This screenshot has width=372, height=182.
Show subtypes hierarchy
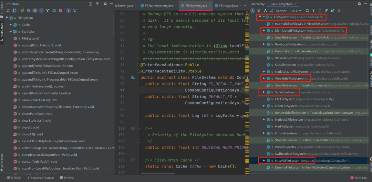[x=265, y=11]
